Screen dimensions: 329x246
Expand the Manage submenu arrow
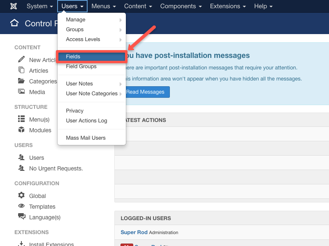pos(121,19)
